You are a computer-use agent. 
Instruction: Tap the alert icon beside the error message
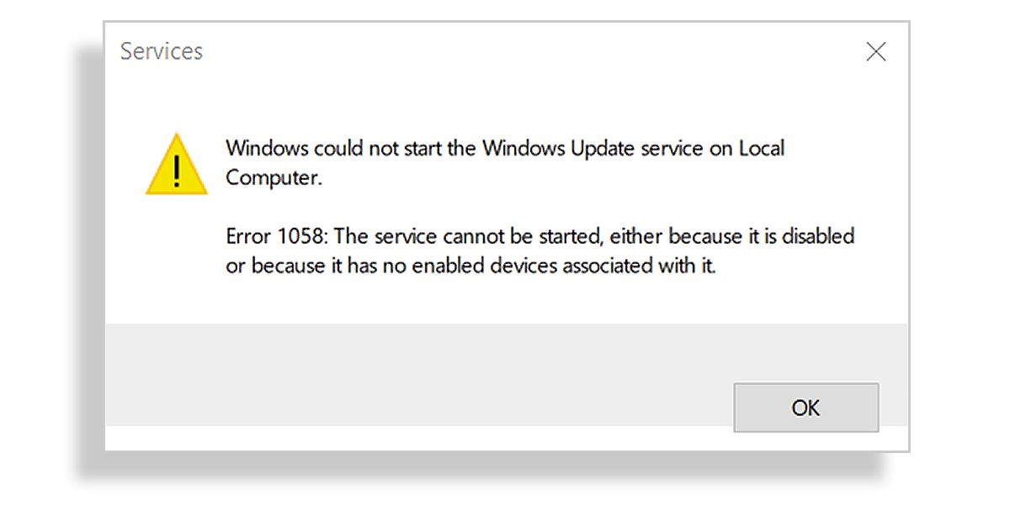[176, 164]
